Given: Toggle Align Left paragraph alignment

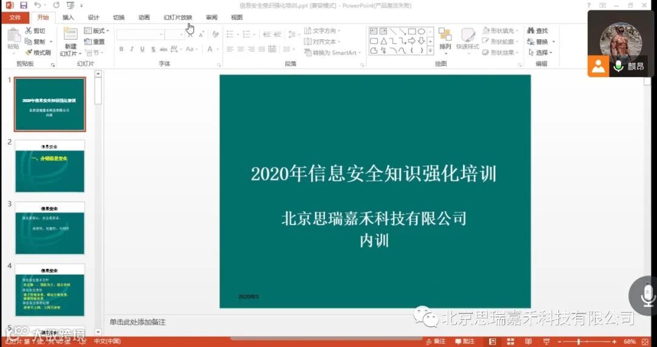Looking at the screenshot, I should [230, 49].
